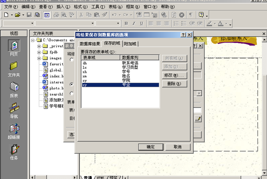Click the Undo arrow icon
Viewport: 267px width, 179px height.
coord(114,15)
